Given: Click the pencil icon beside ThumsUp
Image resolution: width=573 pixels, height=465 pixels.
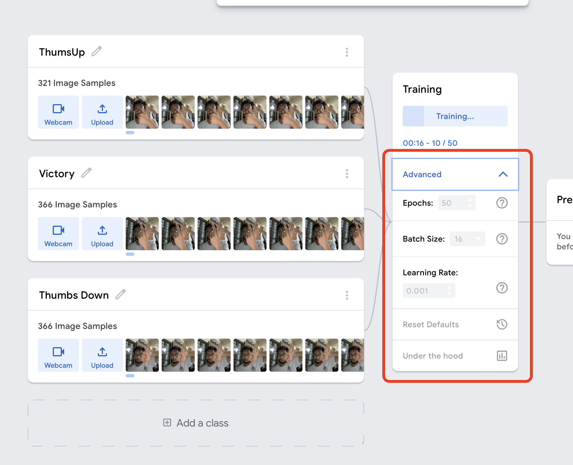Looking at the screenshot, I should [97, 52].
